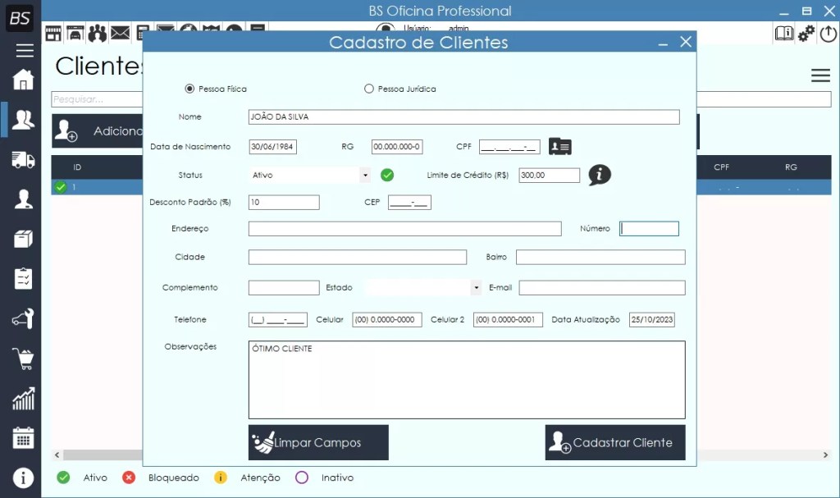840x498 pixels.
Task: Open the hamburger menu above the client list
Action: pyautogui.click(x=820, y=75)
